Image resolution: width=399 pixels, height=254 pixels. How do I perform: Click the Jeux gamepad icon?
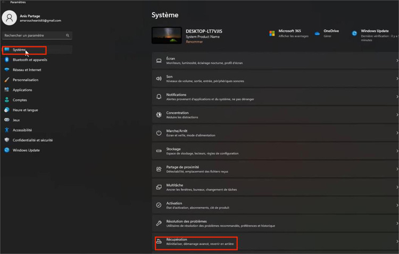point(7,120)
